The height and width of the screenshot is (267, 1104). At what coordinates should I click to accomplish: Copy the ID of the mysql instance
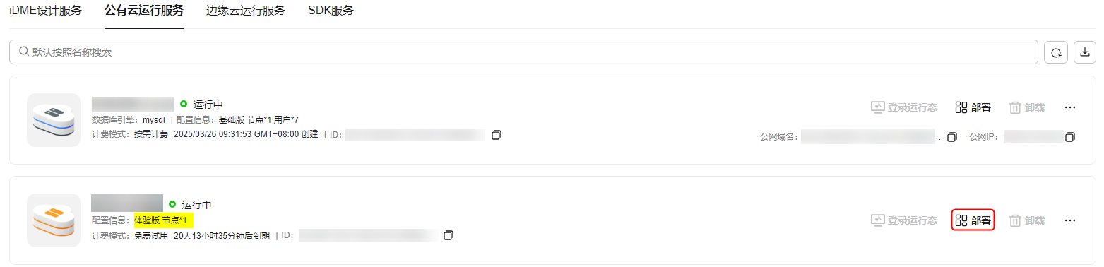496,134
